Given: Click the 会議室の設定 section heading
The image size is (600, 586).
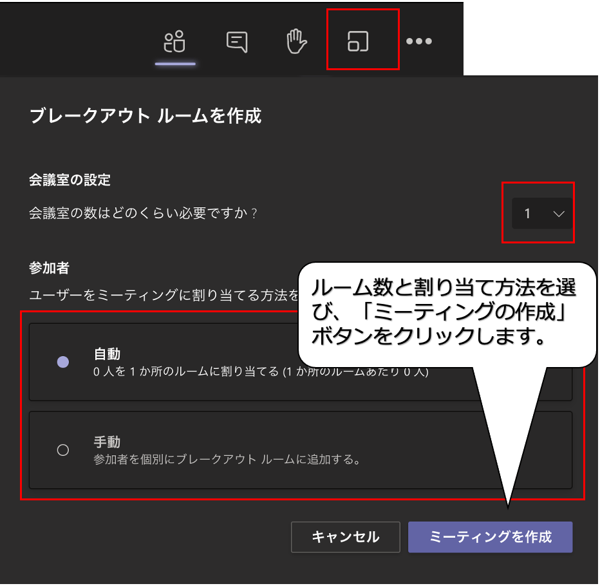Looking at the screenshot, I should (x=70, y=180).
